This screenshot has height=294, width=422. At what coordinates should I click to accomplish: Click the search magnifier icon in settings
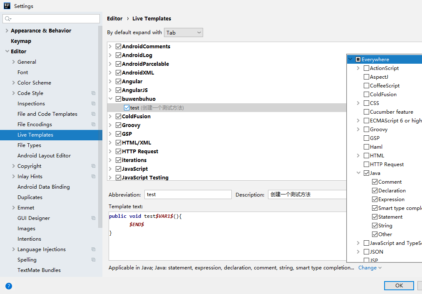click(8, 19)
